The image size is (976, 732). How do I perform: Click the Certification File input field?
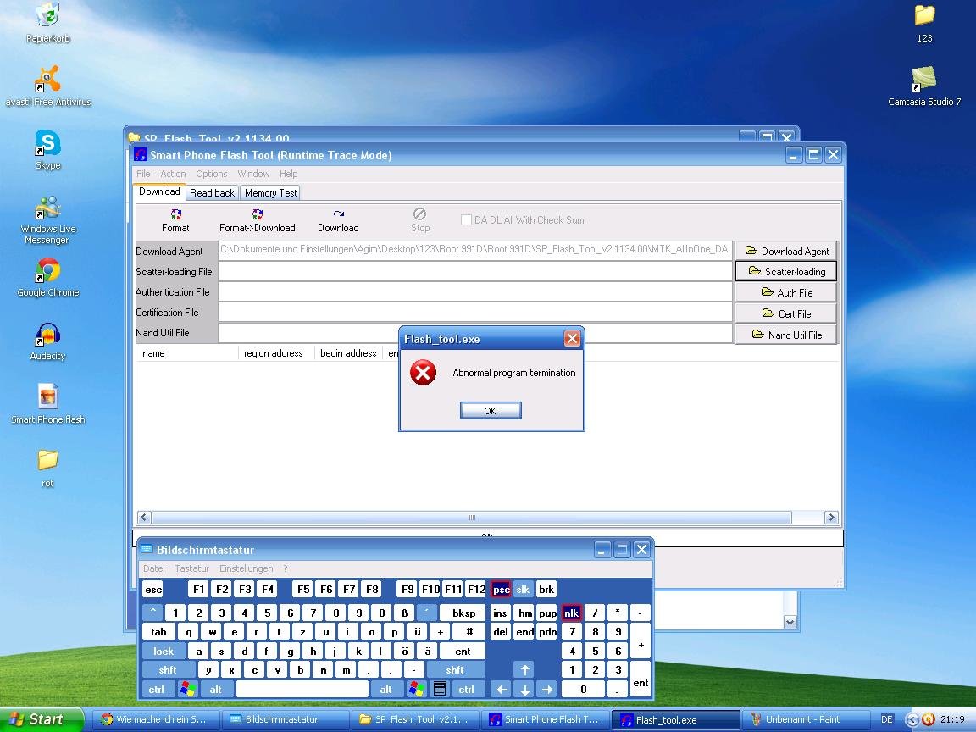point(475,313)
